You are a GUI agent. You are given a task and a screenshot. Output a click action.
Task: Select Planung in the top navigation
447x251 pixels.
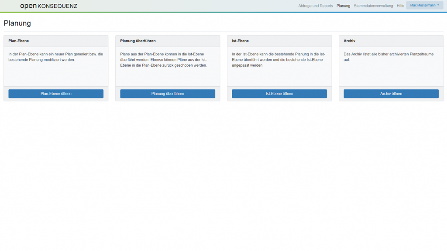[343, 6]
